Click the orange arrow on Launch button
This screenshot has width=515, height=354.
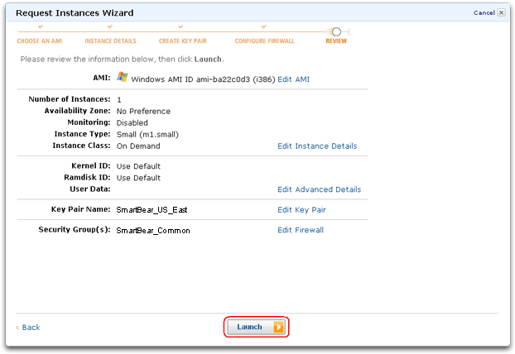point(278,327)
